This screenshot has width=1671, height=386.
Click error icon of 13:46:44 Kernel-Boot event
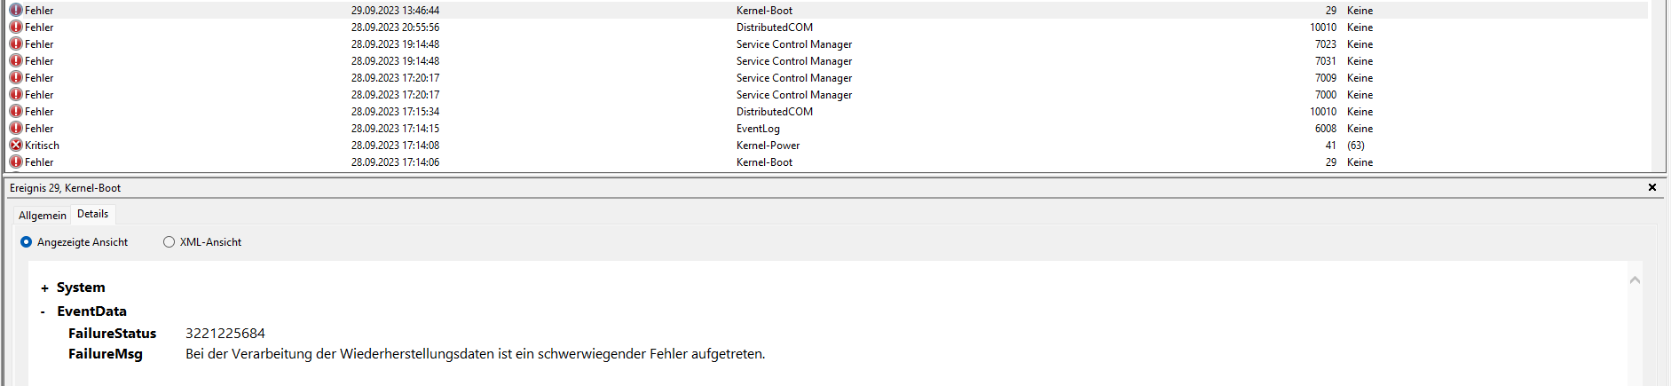[16, 11]
